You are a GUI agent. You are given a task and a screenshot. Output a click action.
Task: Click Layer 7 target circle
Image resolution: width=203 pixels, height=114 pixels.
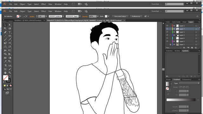point(196,29)
